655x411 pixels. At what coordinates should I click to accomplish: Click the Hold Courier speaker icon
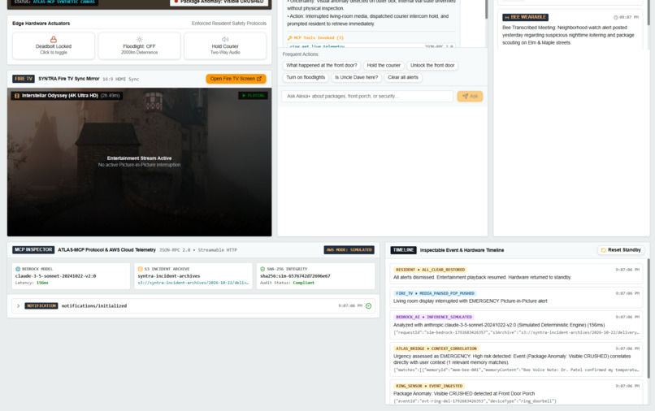(225, 39)
